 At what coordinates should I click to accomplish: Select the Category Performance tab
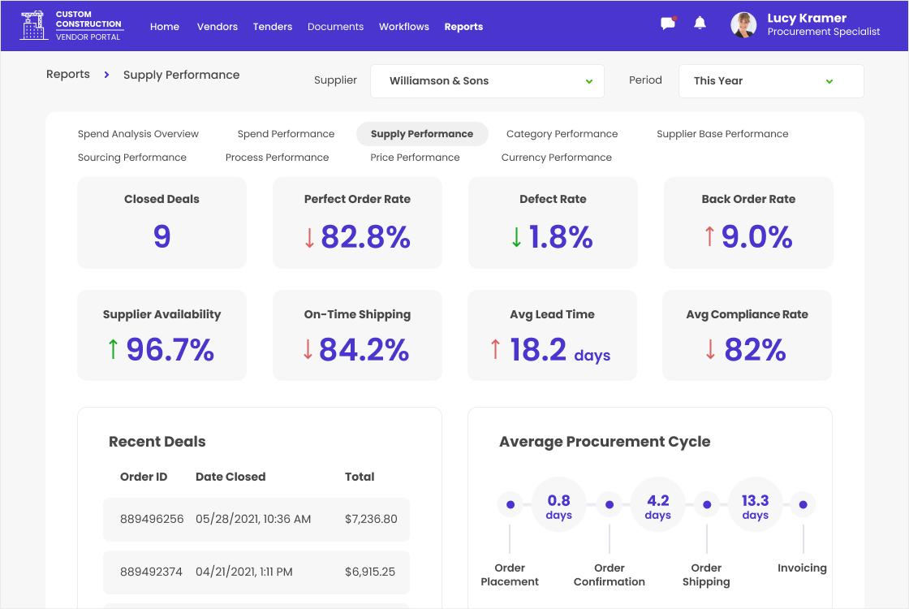point(562,134)
